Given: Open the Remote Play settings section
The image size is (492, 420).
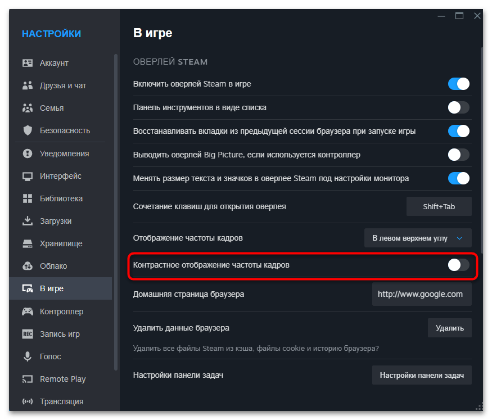Looking at the screenshot, I should click(62, 379).
